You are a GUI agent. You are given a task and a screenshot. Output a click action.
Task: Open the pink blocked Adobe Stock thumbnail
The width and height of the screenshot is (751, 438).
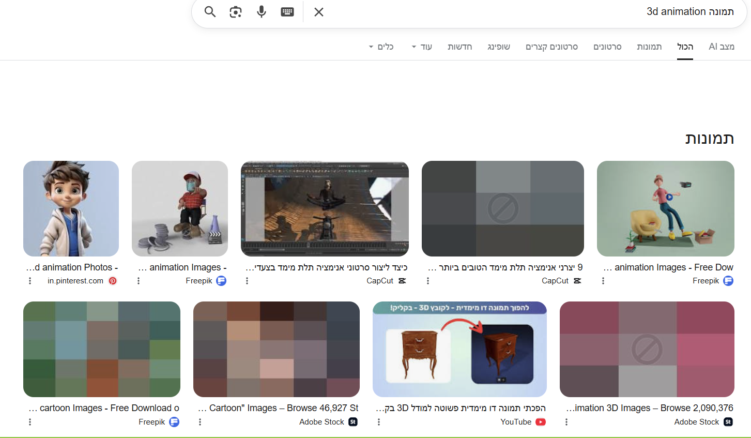647,350
